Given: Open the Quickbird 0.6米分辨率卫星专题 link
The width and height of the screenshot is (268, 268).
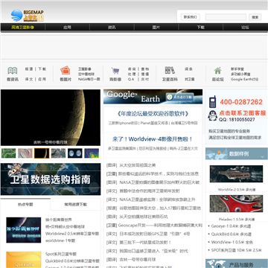Looking at the screenshot, I should pos(72,261).
